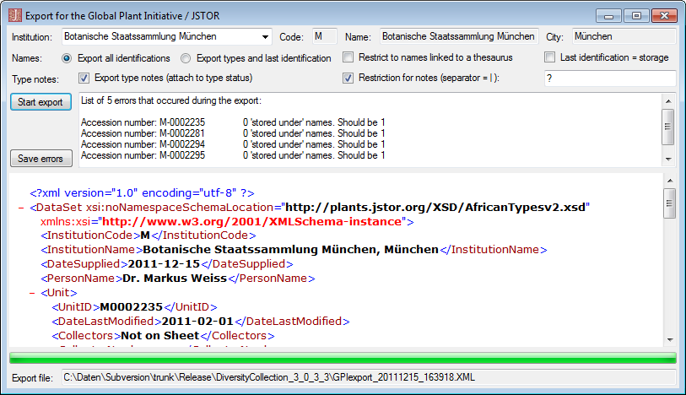Minimize the export window
Screen dimensions: 686x395
(x=608, y=16)
